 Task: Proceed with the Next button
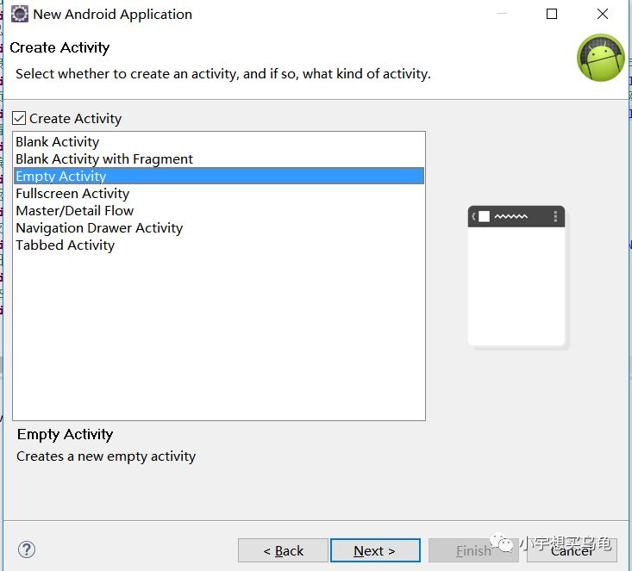(375, 550)
